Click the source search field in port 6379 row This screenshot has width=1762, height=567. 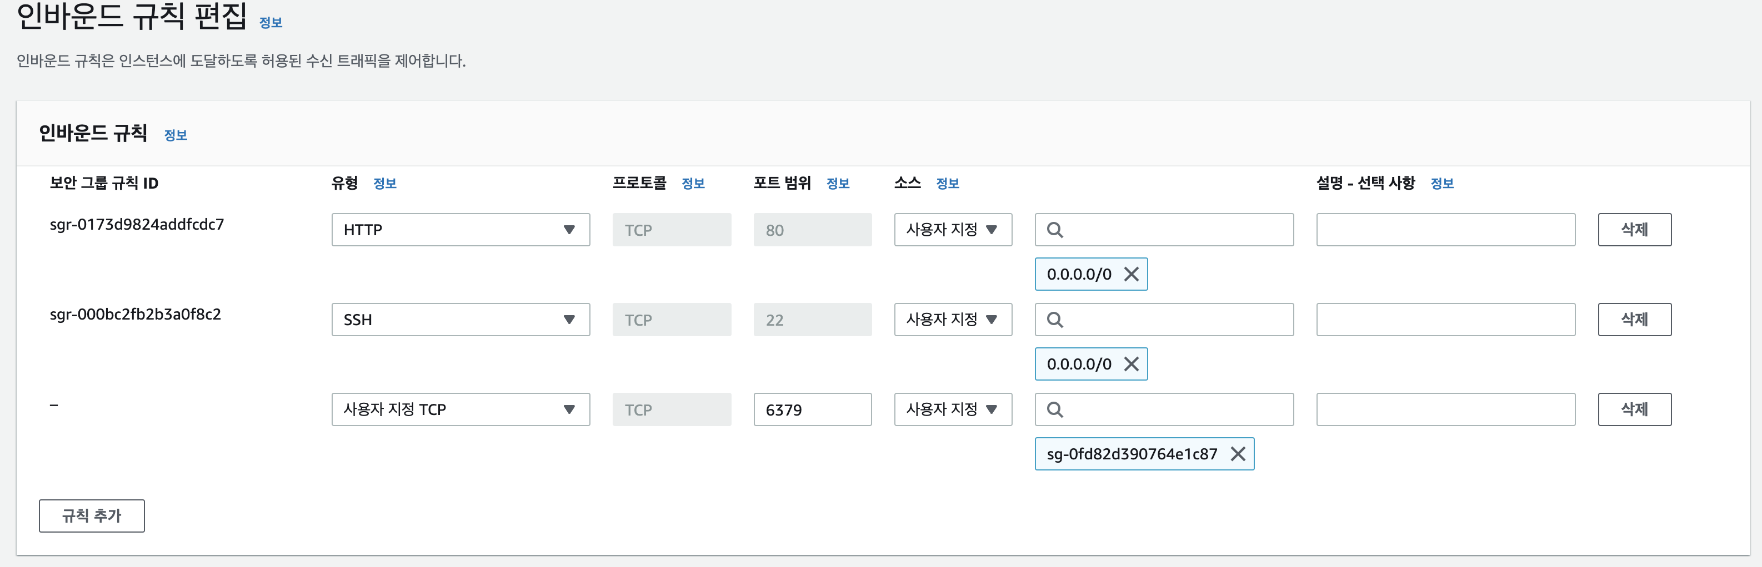[x=1164, y=409]
